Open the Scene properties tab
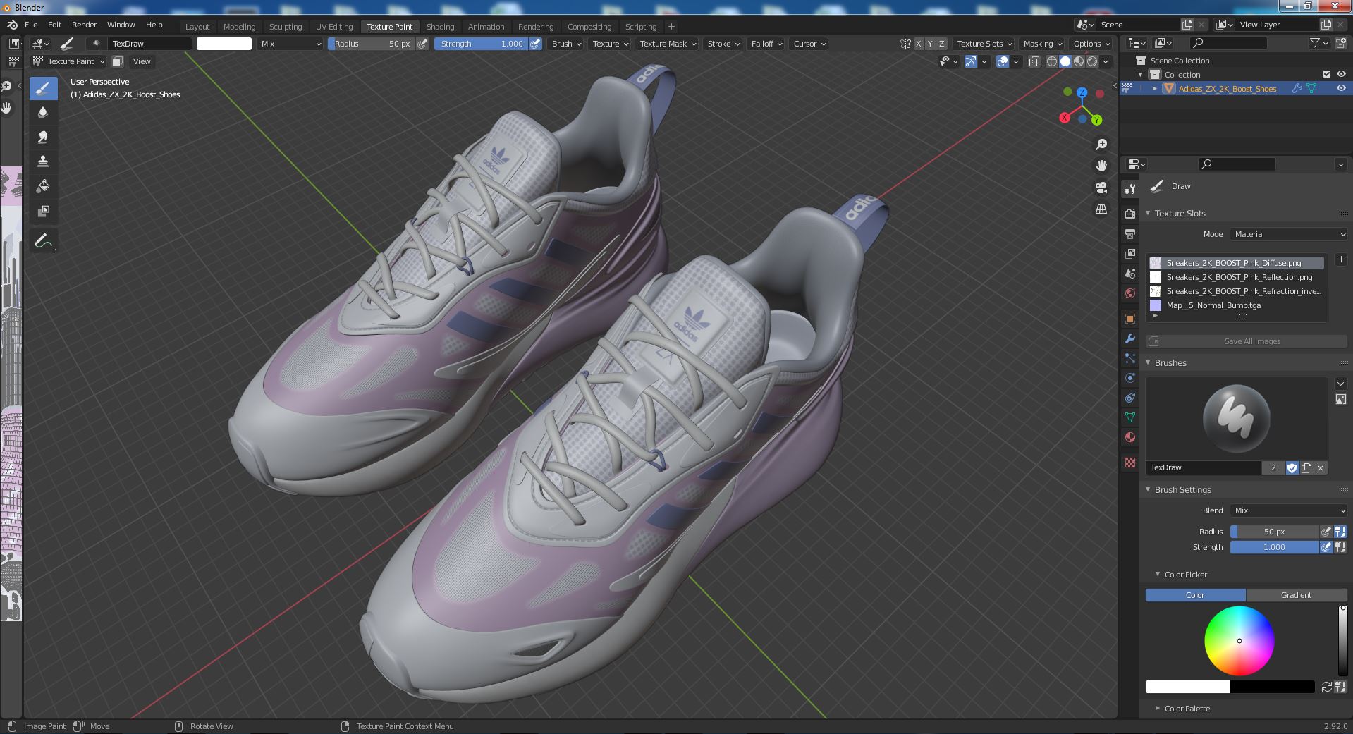 coord(1130,273)
